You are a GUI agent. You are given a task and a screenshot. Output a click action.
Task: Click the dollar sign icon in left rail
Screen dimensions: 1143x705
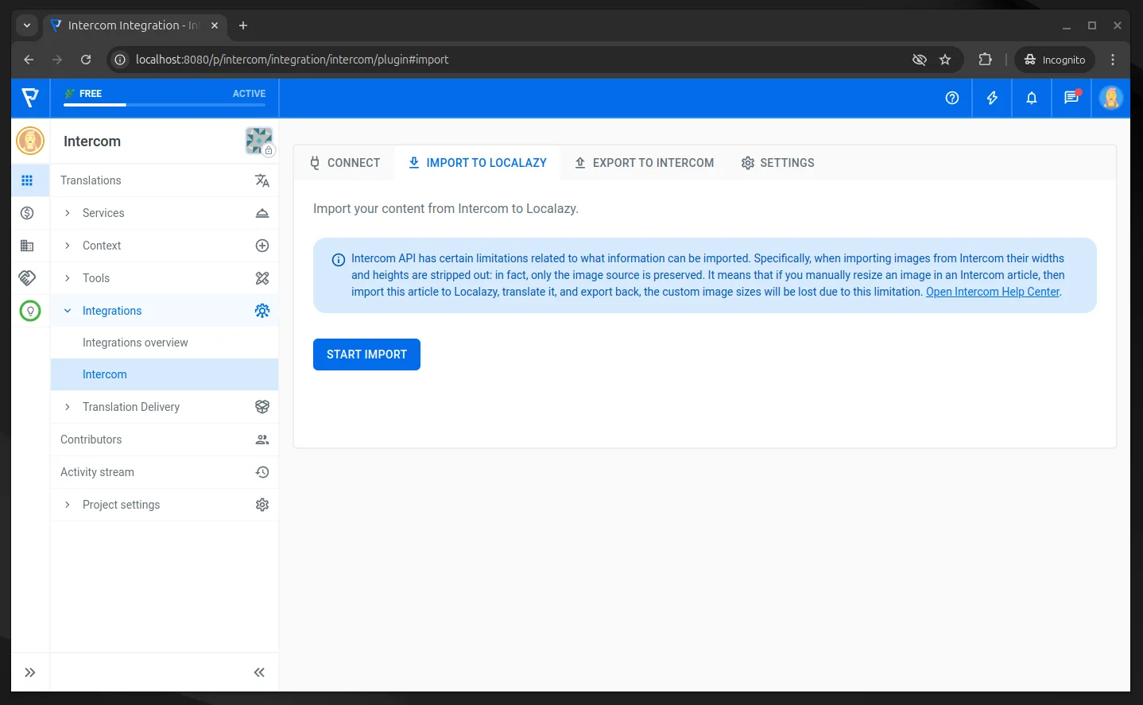[27, 213]
